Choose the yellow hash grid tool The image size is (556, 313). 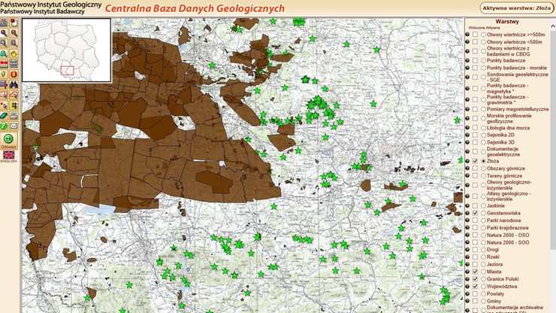14,105
